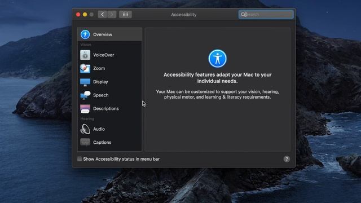Focus the Search field
Viewport: 361px width, 203px height.
(266, 15)
